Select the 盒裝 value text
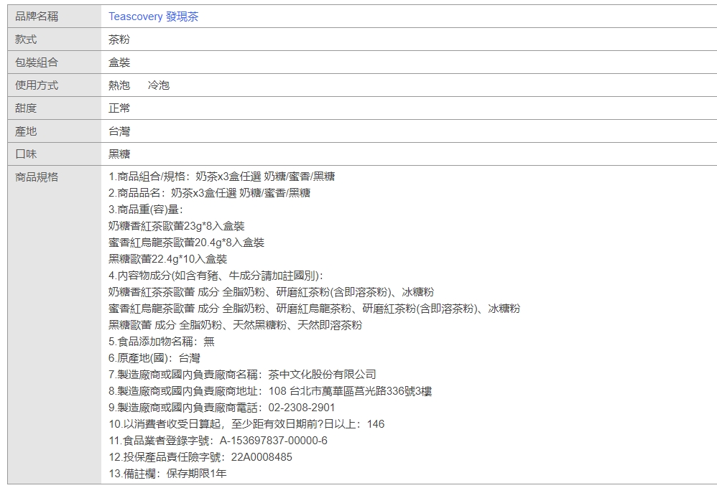Image resolution: width=717 pixels, height=488 pixels. click(119, 62)
